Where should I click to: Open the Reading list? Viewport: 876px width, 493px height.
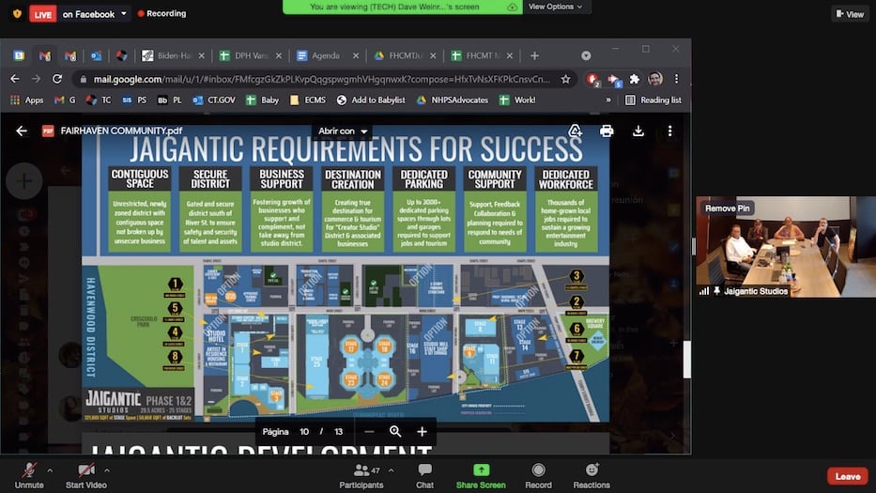(x=653, y=100)
